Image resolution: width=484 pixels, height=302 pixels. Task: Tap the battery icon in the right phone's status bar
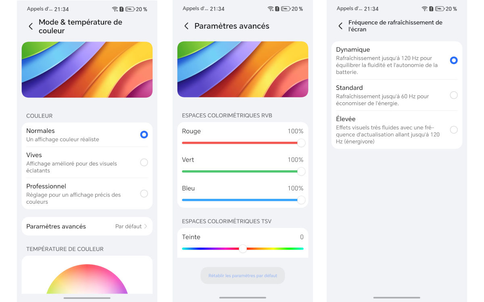point(440,9)
